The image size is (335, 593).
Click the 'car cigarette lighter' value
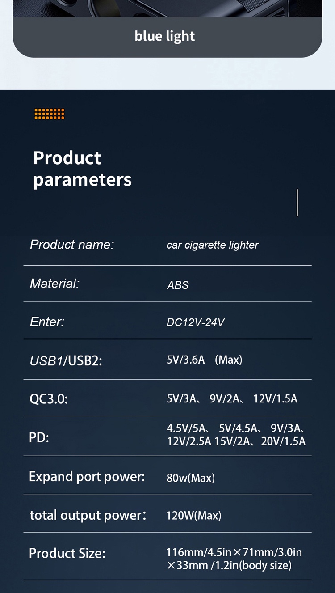click(x=212, y=245)
